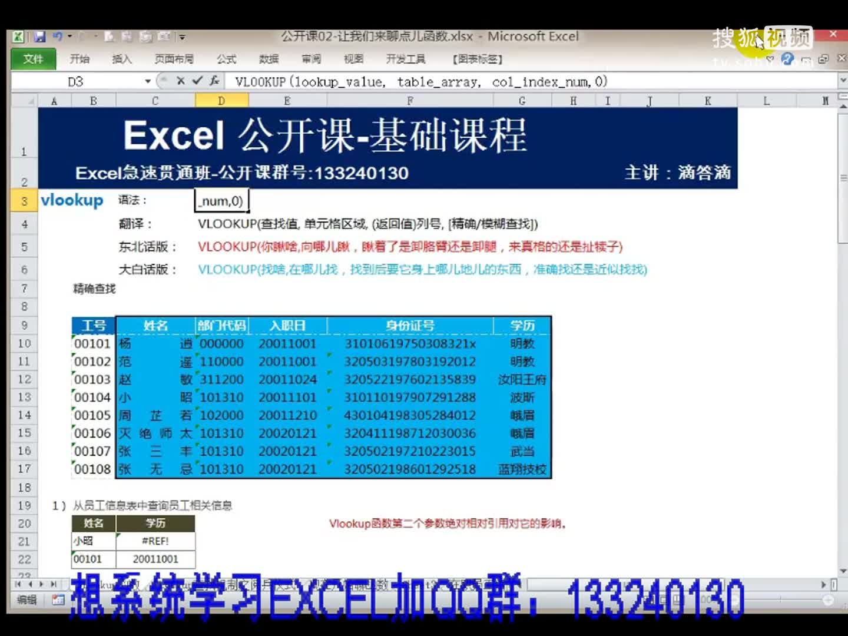Select row 10 header
This screenshot has width=848, height=636.
(x=24, y=343)
